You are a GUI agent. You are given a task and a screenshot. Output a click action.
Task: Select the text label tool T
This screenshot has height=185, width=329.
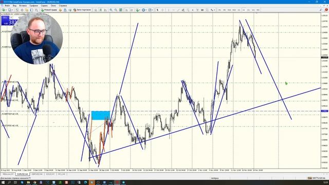(197, 10)
